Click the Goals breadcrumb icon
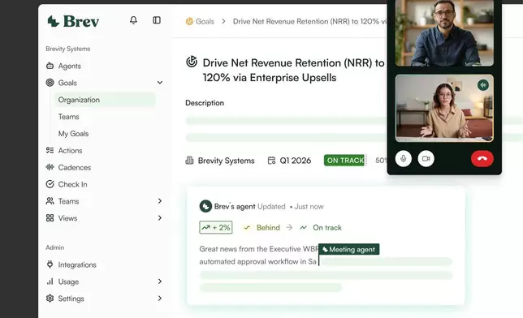Screen dimensions: 523x318 coord(189,21)
